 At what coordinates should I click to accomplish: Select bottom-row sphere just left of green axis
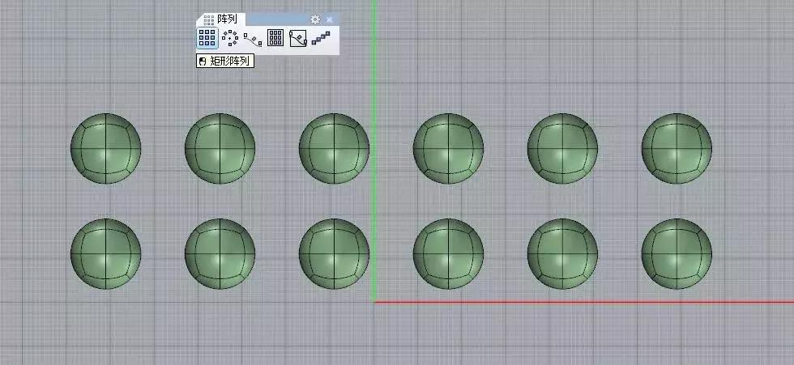click(334, 254)
